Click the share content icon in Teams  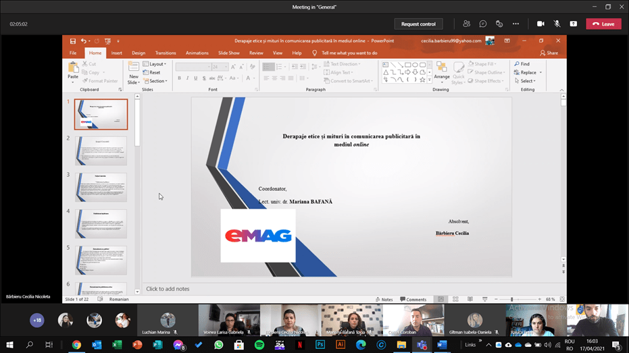pyautogui.click(x=574, y=24)
